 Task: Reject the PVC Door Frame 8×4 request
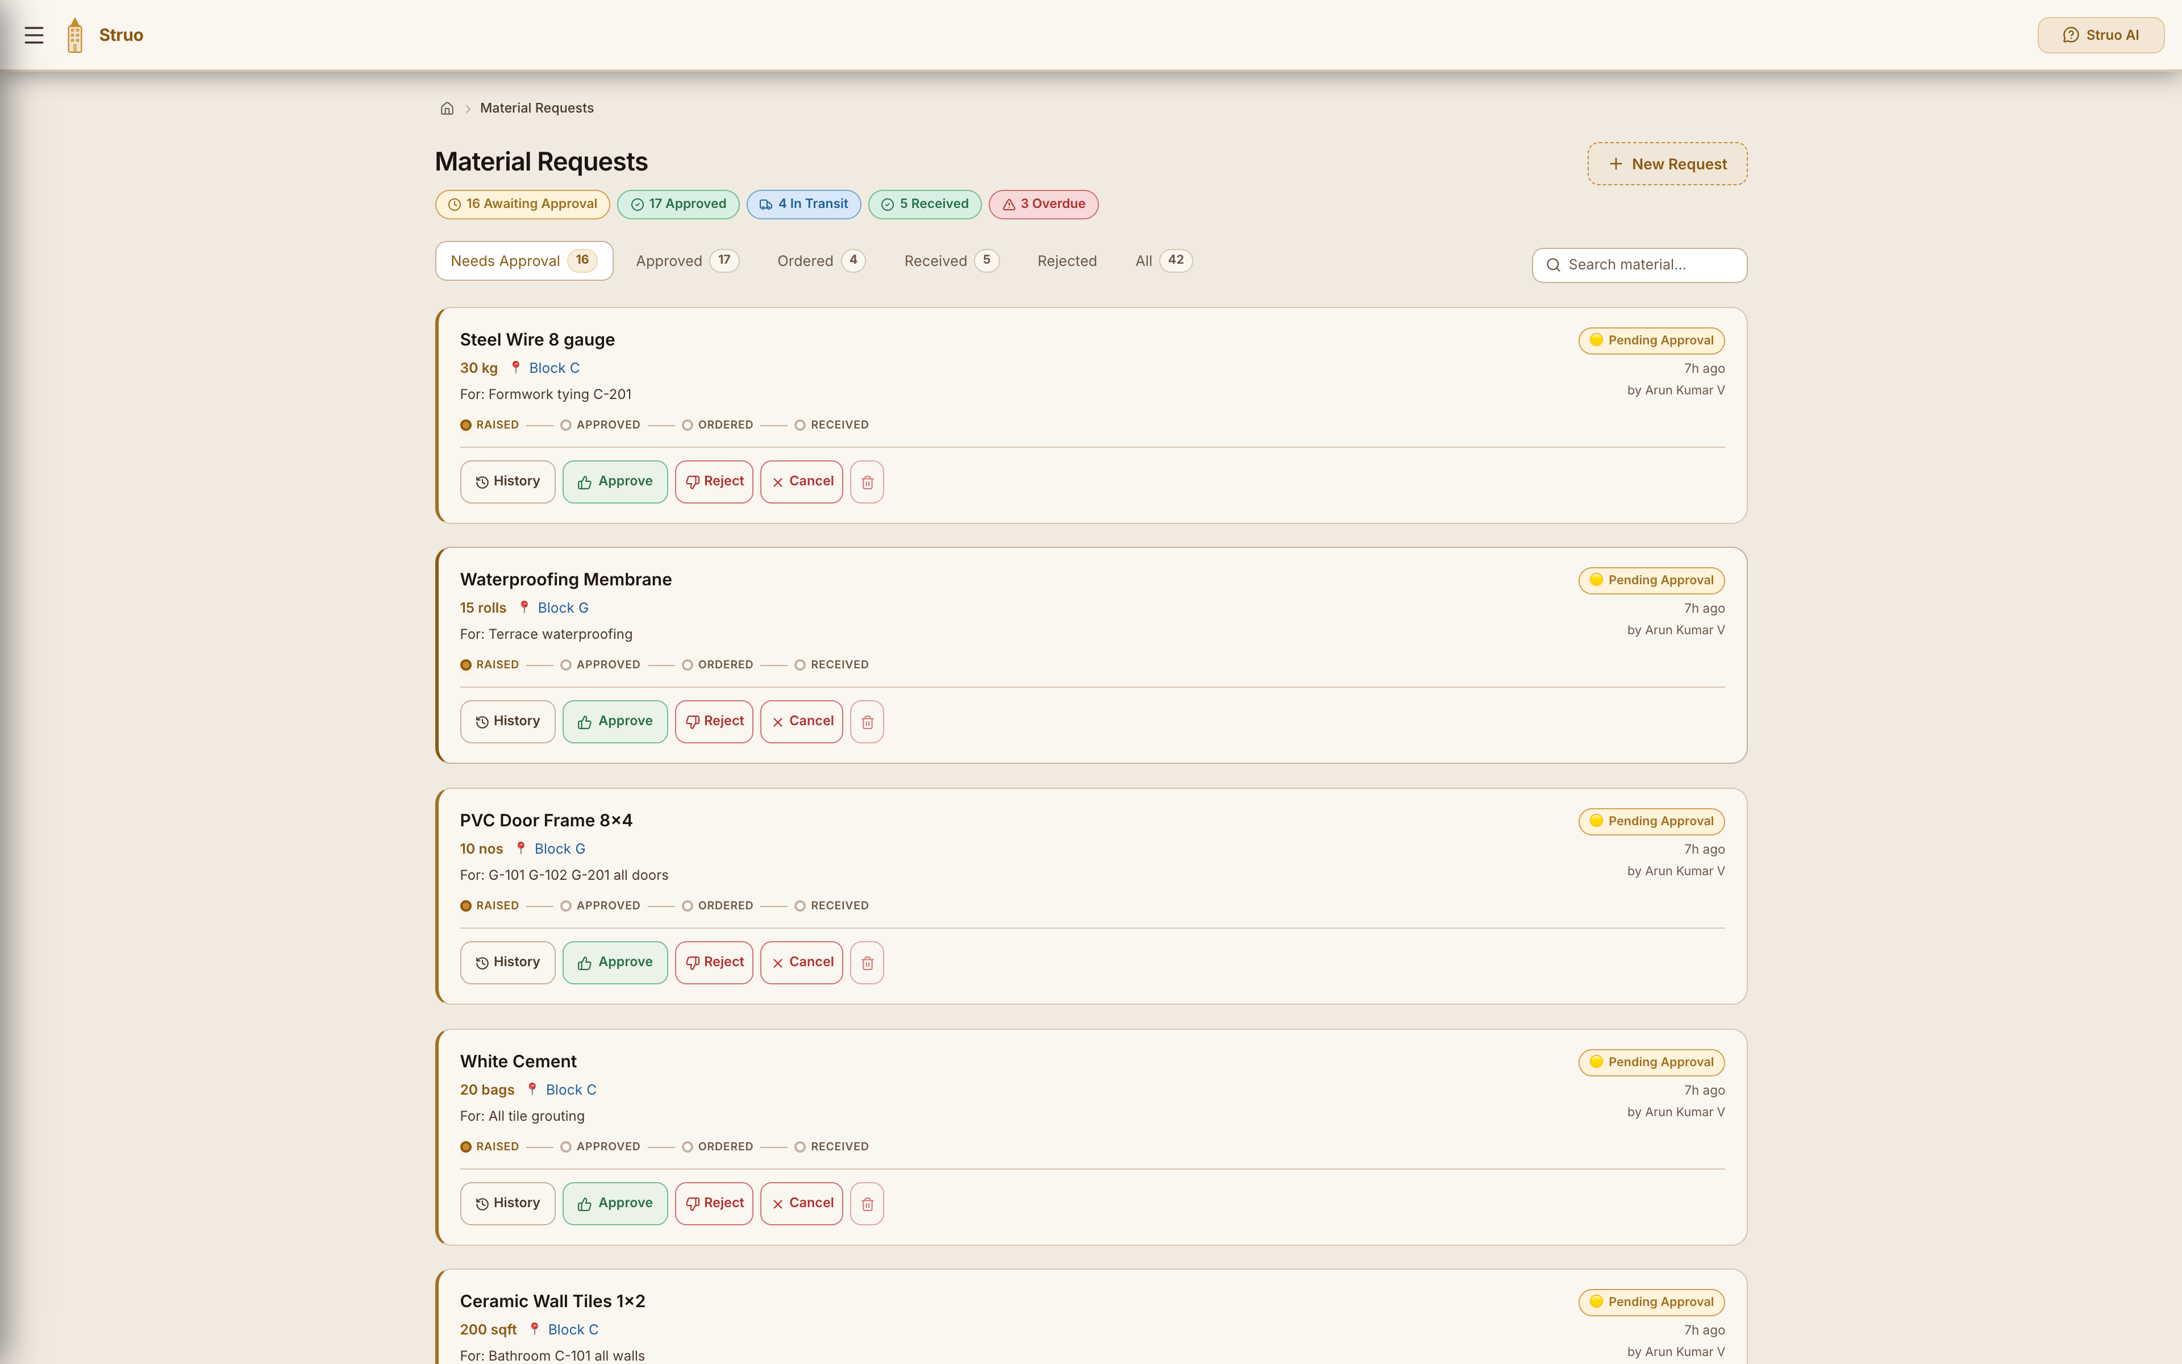pos(714,963)
